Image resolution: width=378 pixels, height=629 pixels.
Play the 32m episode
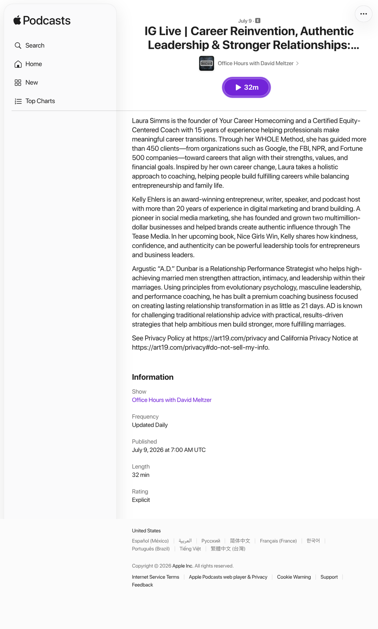pyautogui.click(x=246, y=87)
